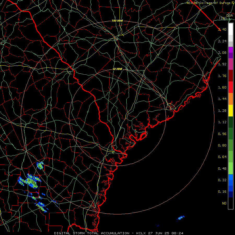Click the 0.16 legend value
This screenshot has height=235, width=235.
tap(222, 192)
